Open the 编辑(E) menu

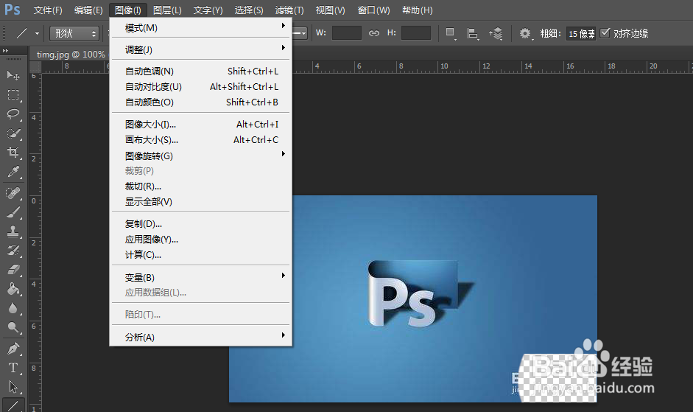pos(88,10)
